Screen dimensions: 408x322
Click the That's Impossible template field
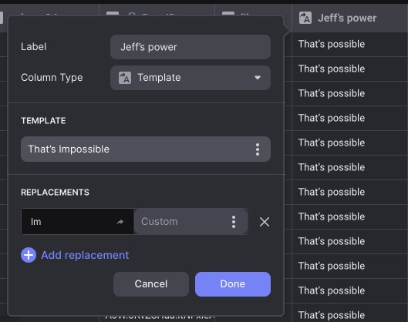point(146,149)
